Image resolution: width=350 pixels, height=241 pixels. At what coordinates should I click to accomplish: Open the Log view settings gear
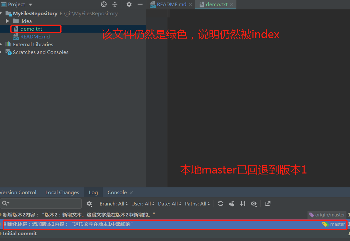tap(90, 204)
